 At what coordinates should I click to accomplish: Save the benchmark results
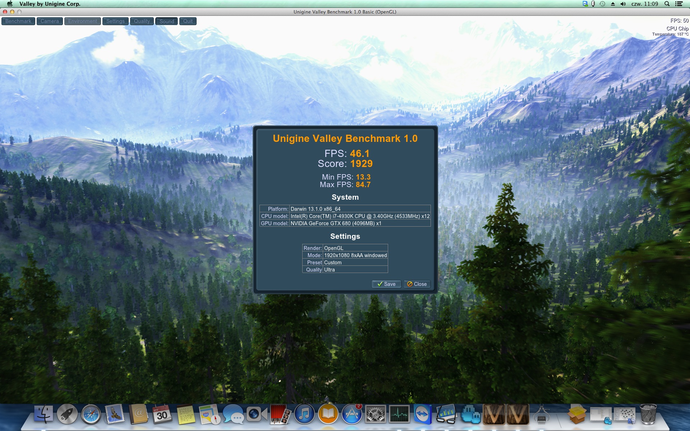click(x=386, y=284)
